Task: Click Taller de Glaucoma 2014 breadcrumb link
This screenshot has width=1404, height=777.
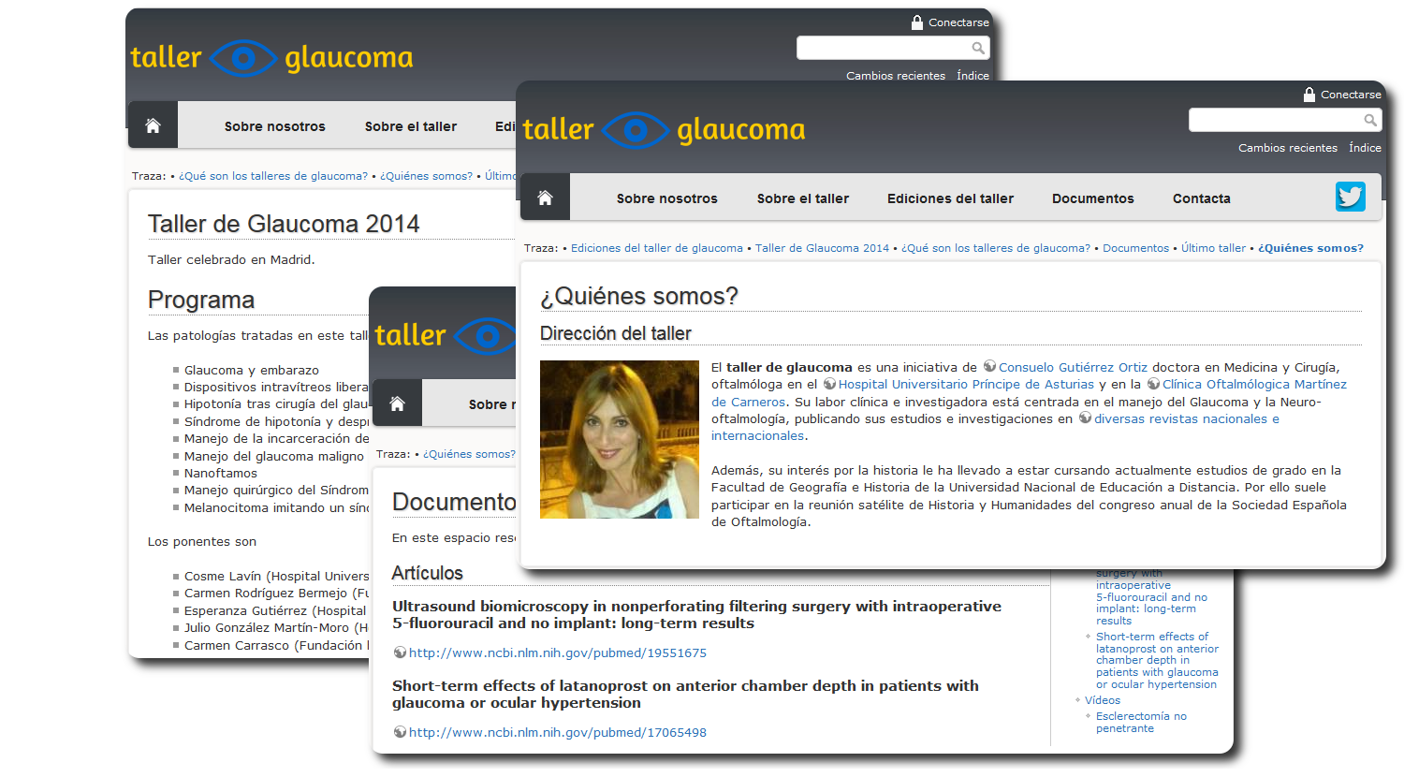Action: [x=822, y=248]
